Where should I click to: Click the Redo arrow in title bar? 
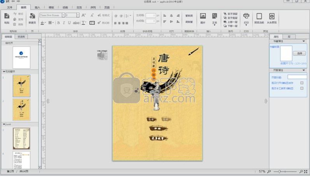tap(18, 1)
